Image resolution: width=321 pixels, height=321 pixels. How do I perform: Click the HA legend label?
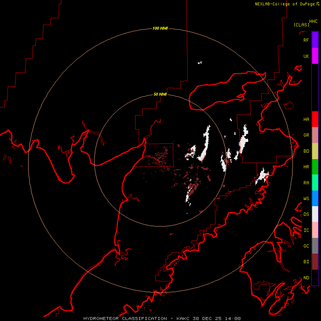click(x=306, y=119)
